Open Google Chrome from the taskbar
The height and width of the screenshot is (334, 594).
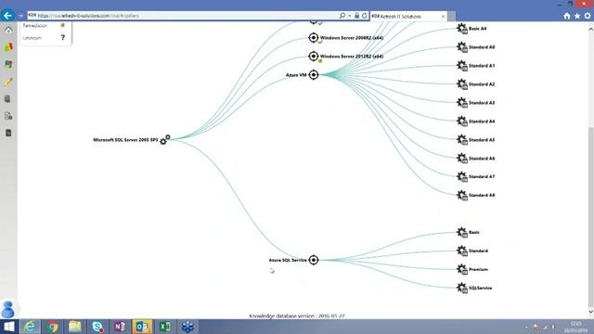53,327
